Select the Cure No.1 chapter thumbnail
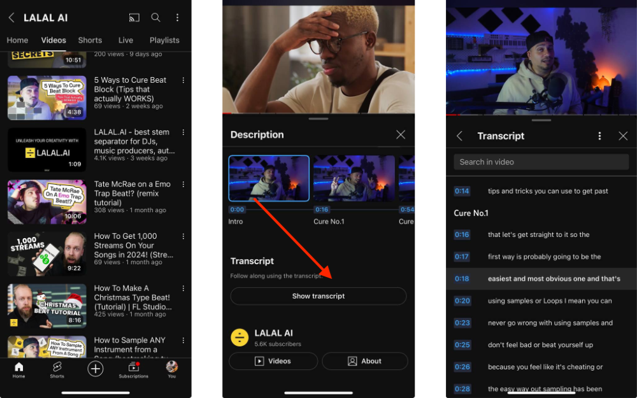 pos(354,178)
